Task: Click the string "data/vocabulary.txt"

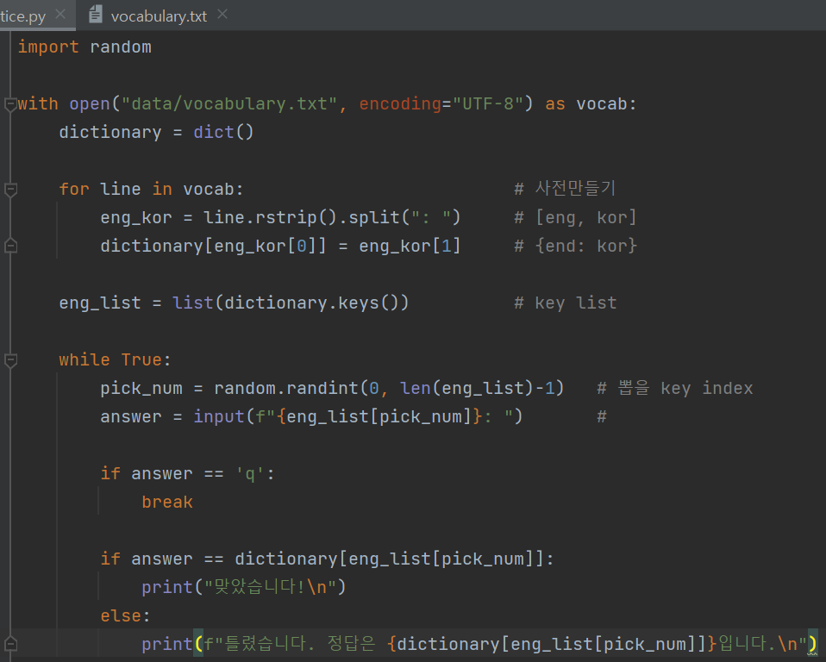Action: (228, 103)
